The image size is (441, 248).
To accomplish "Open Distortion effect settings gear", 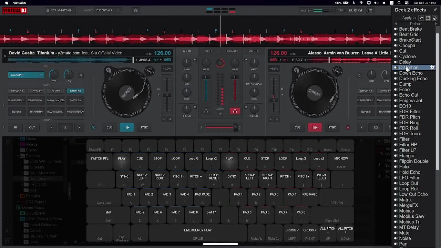I will click(432, 68).
